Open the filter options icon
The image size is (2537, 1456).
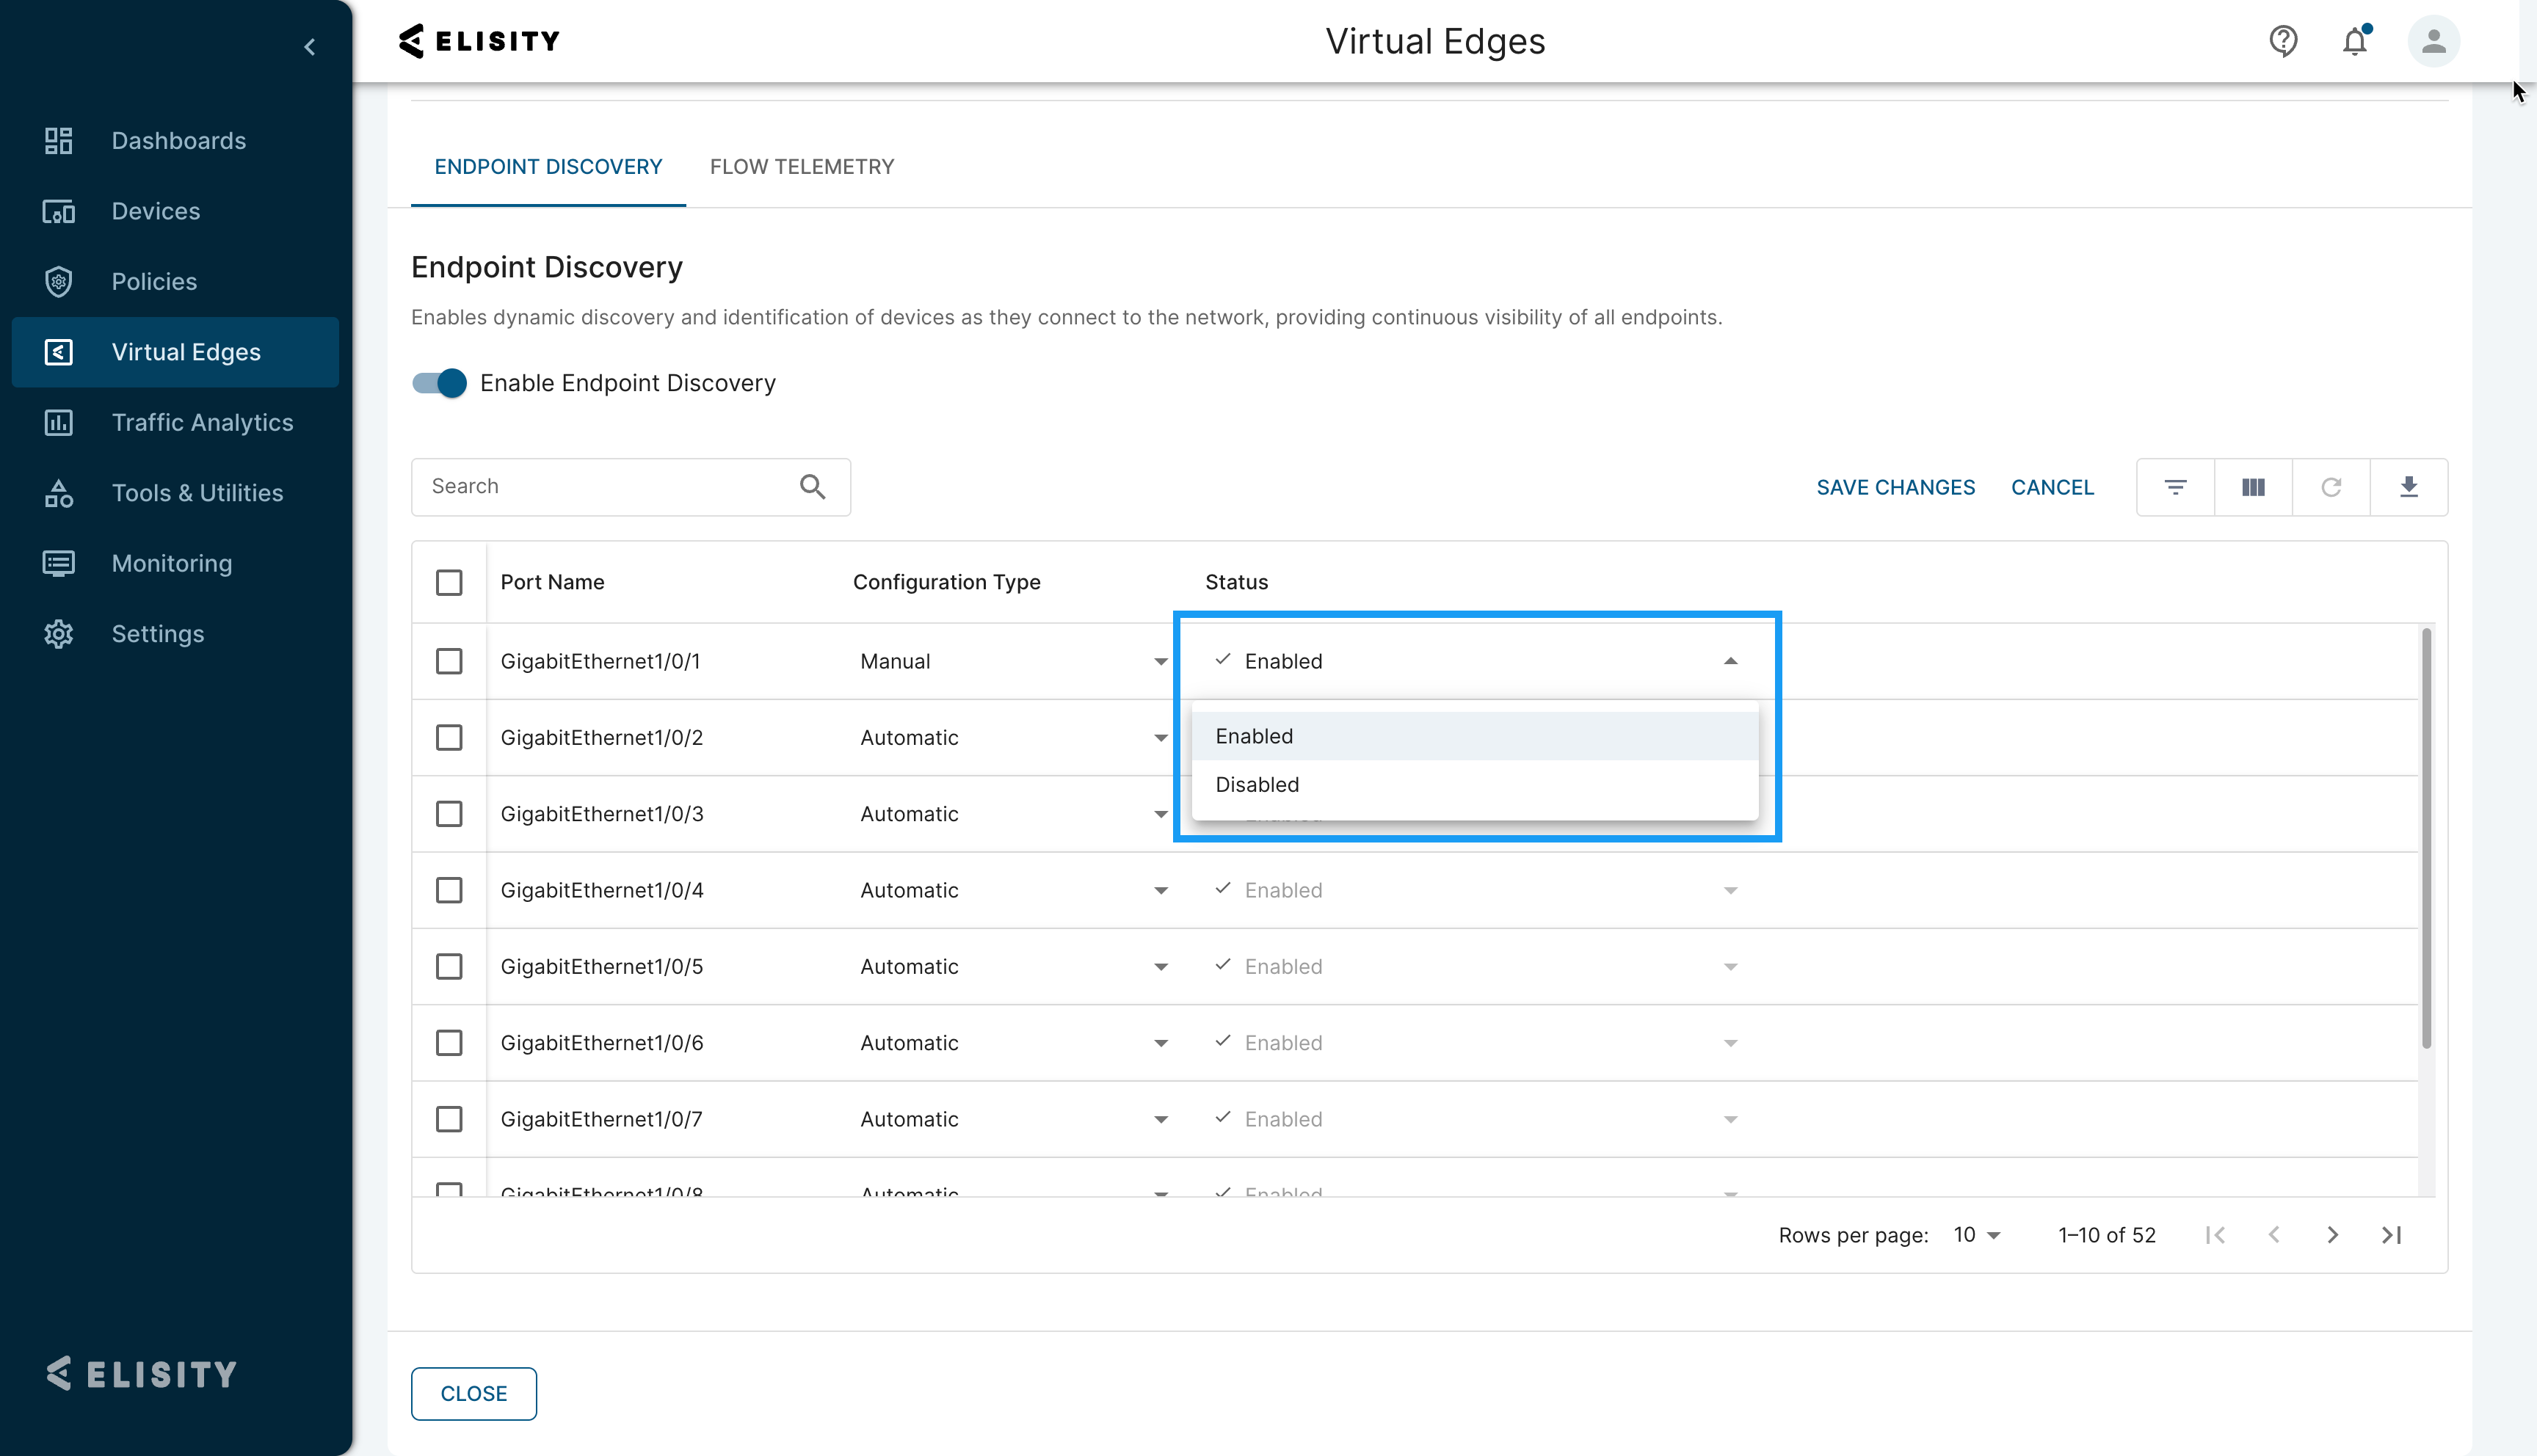(x=2176, y=487)
